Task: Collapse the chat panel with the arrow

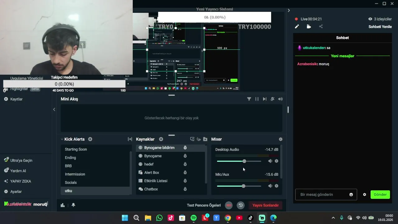Action: [289, 10]
